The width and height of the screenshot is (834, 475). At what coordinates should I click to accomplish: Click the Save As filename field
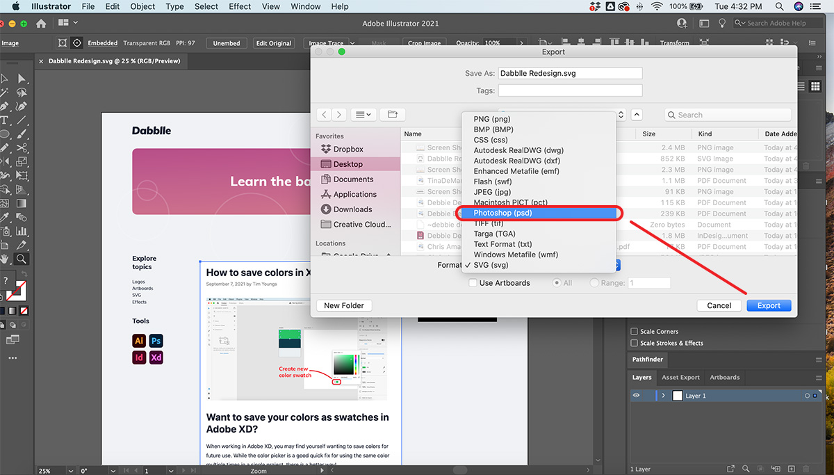(x=570, y=73)
